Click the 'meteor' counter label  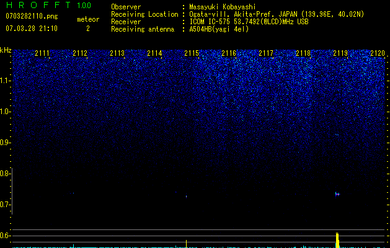[88, 19]
